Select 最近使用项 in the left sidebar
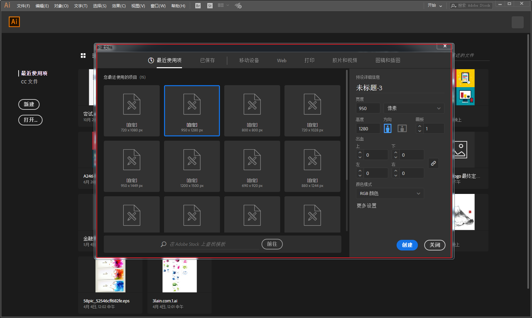 34,74
